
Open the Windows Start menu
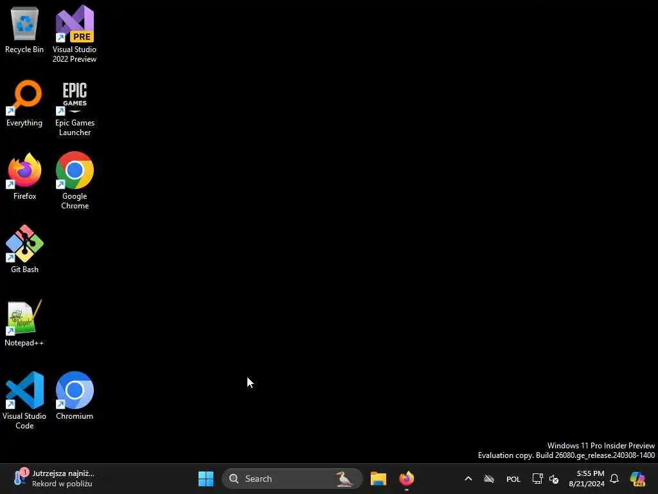click(x=206, y=479)
